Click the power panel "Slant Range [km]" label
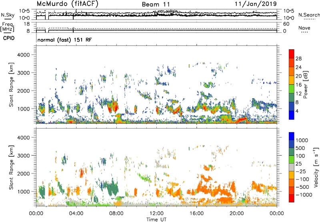Viewport: 320px width, 222px height. coord(11,85)
